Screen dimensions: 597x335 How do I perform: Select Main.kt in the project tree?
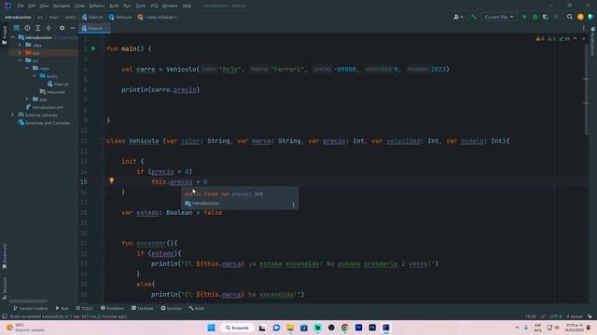pyautogui.click(x=58, y=84)
